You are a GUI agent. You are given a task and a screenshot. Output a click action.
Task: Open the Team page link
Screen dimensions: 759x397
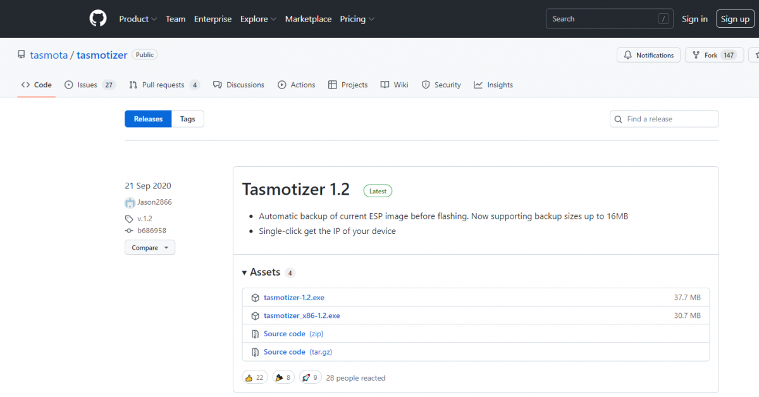point(175,19)
